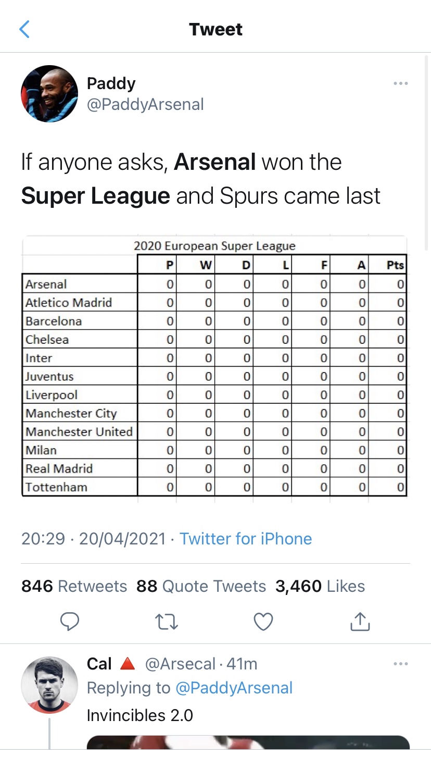Open Cal's @Arsecal handle

tap(180, 664)
